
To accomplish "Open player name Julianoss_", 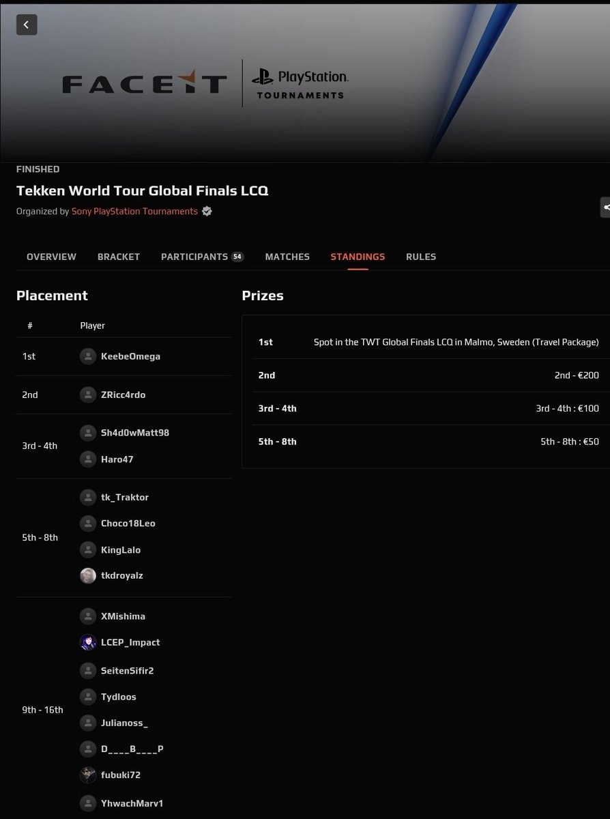I will tap(124, 723).
